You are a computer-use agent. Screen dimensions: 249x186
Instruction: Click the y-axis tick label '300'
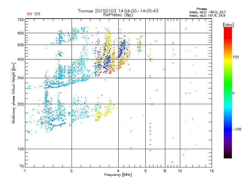(x=21, y=78)
